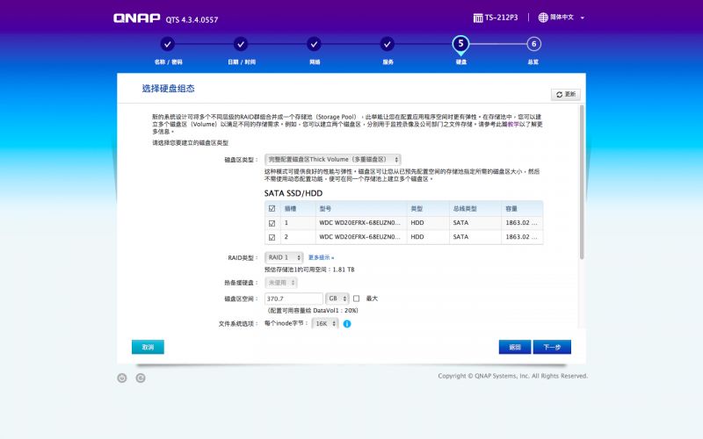Open the 更多提示 link
Screen dimensions: 703x439
tap(321, 257)
